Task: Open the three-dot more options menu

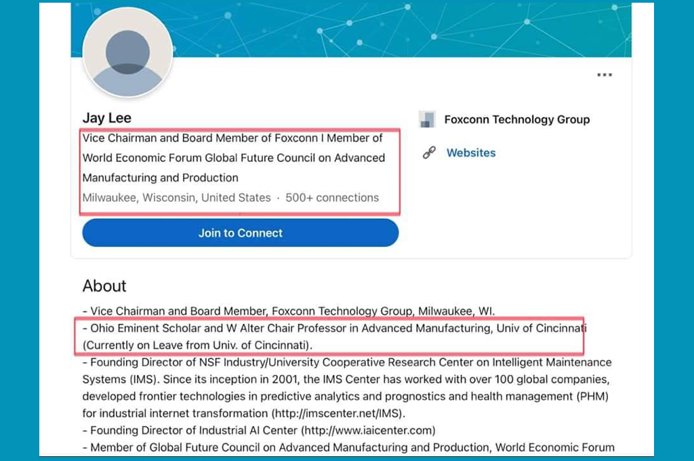Action: (604, 75)
